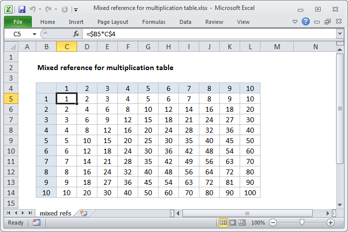Switch to the Data ribbon tab
The height and width of the screenshot is (232, 348).
pos(185,22)
